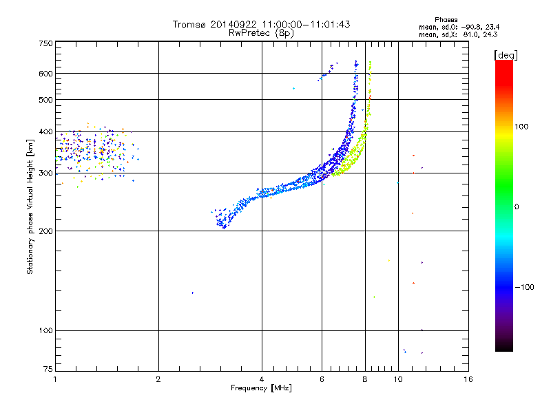
Task: Click the x-axis tick label '6'
Action: pos(322,379)
